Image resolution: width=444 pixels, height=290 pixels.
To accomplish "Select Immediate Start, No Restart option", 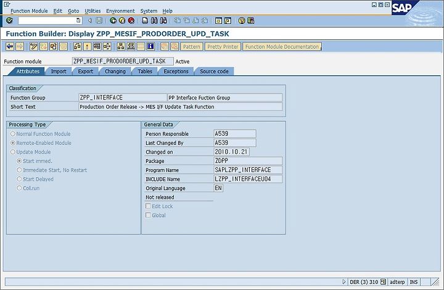I will pos(19,170).
